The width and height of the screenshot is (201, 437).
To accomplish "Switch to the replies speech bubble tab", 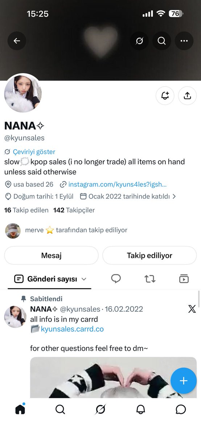I will tap(116, 279).
